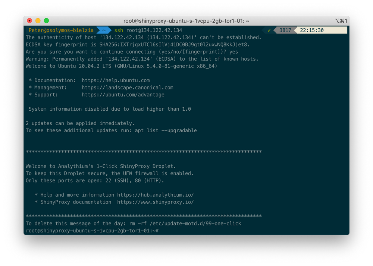Click the 22:15:30 clock segment
The image size is (373, 266).
[x=312, y=30]
